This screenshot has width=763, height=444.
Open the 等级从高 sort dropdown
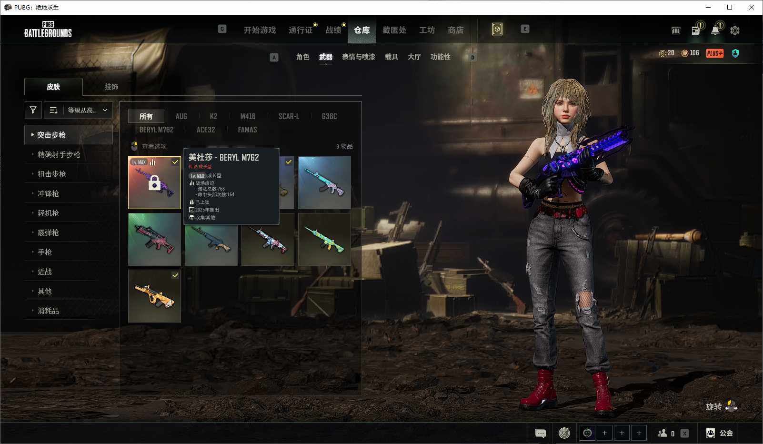point(88,110)
